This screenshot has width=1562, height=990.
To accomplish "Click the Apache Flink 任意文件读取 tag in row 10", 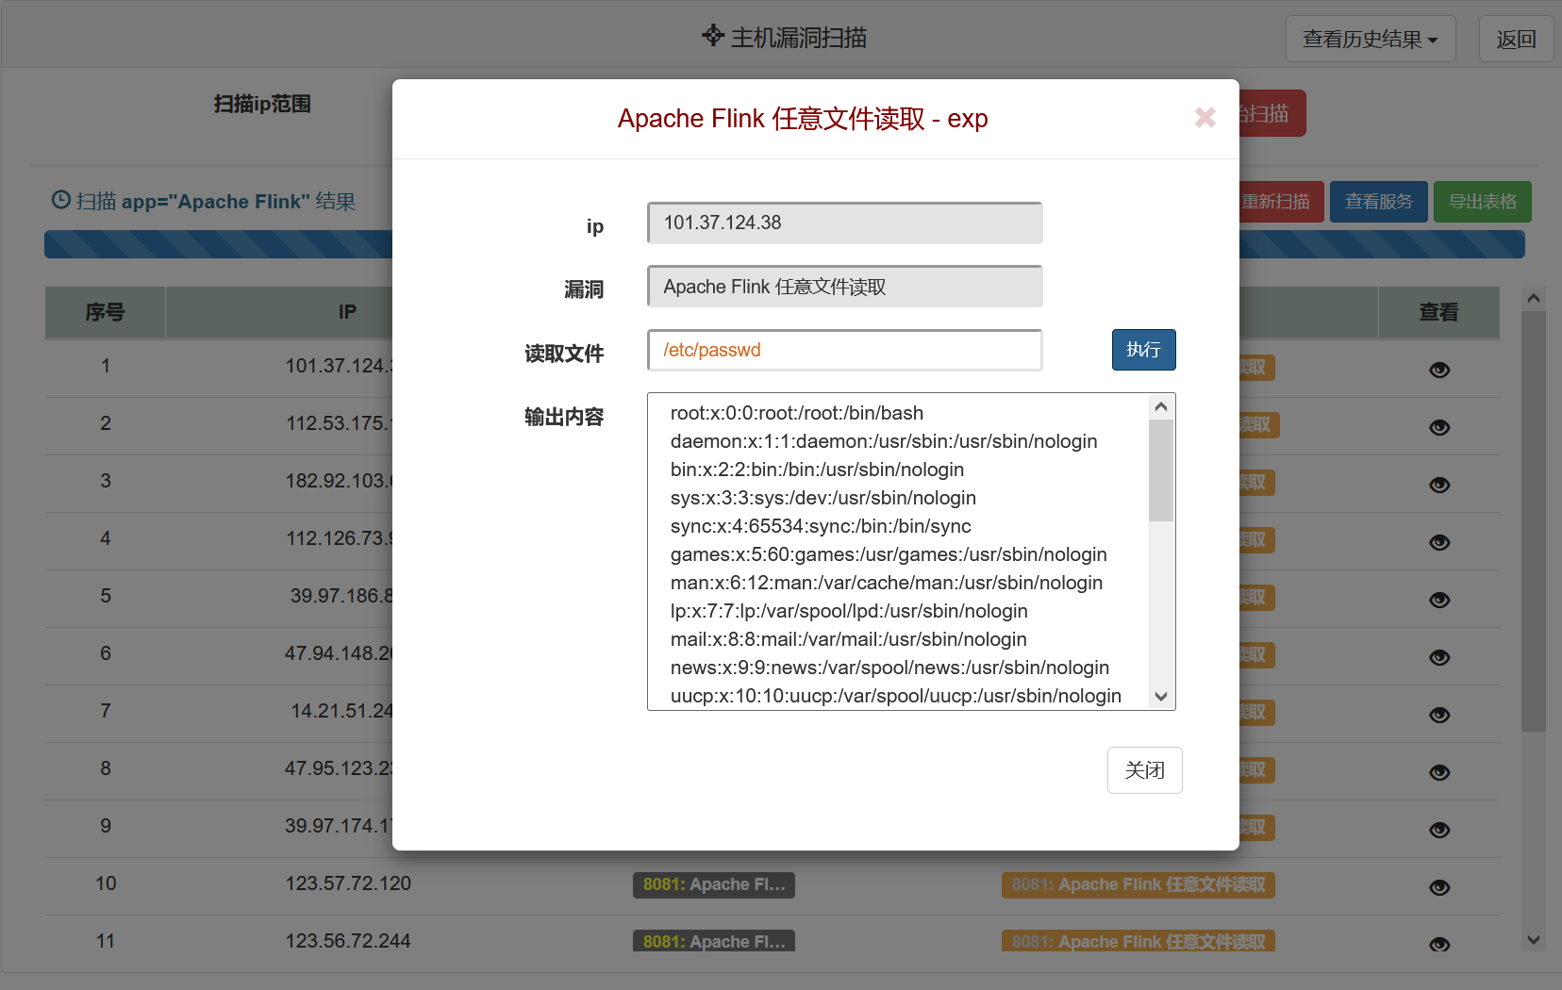I will (x=1138, y=884).
